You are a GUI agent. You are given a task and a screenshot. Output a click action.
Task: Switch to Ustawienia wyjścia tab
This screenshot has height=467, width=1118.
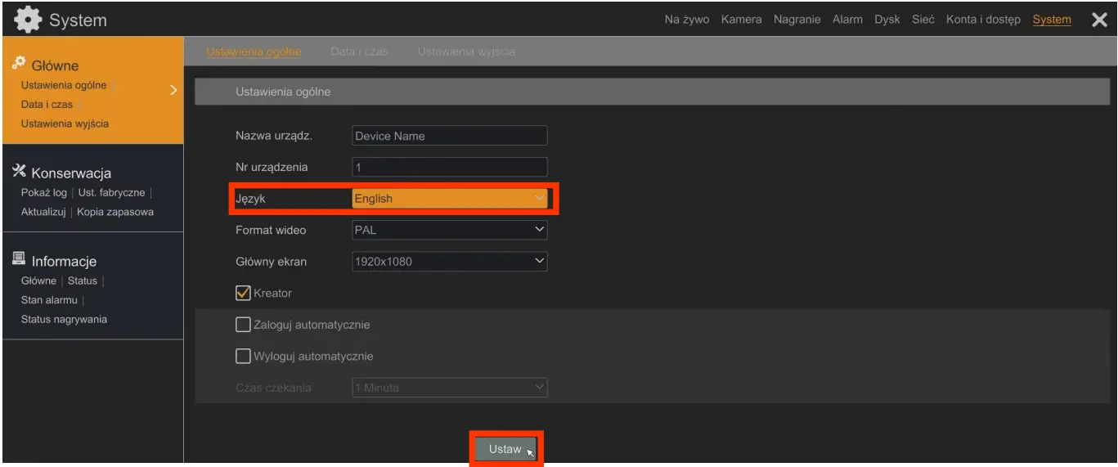coord(466,52)
